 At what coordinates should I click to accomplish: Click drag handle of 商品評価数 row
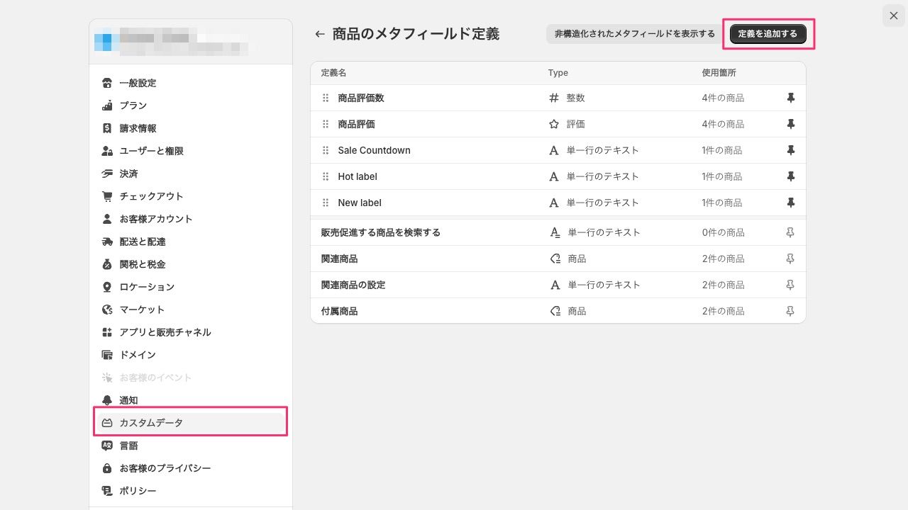tap(326, 98)
